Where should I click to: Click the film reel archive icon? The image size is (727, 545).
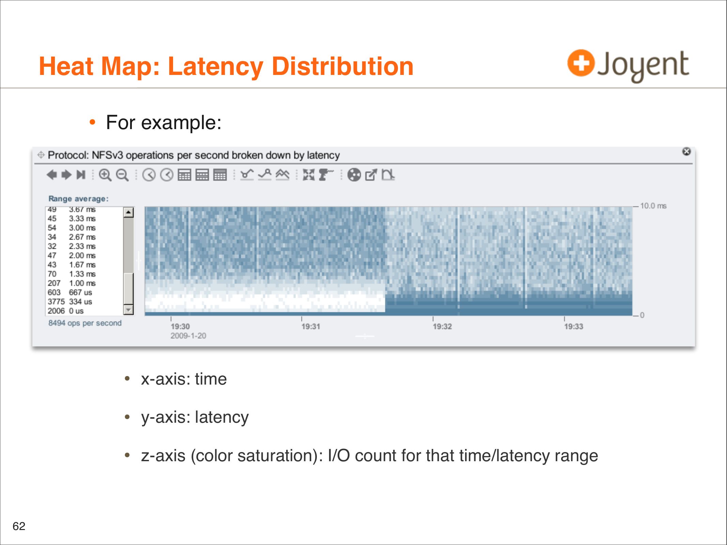click(354, 175)
